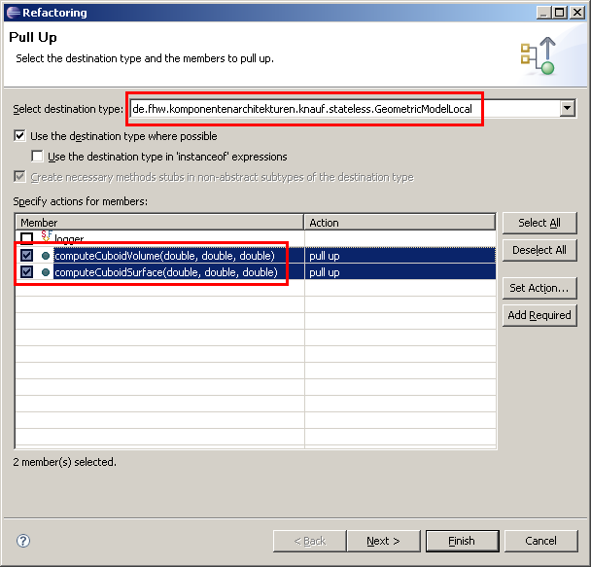Click the help question mark icon
591x567 pixels.
[23, 541]
